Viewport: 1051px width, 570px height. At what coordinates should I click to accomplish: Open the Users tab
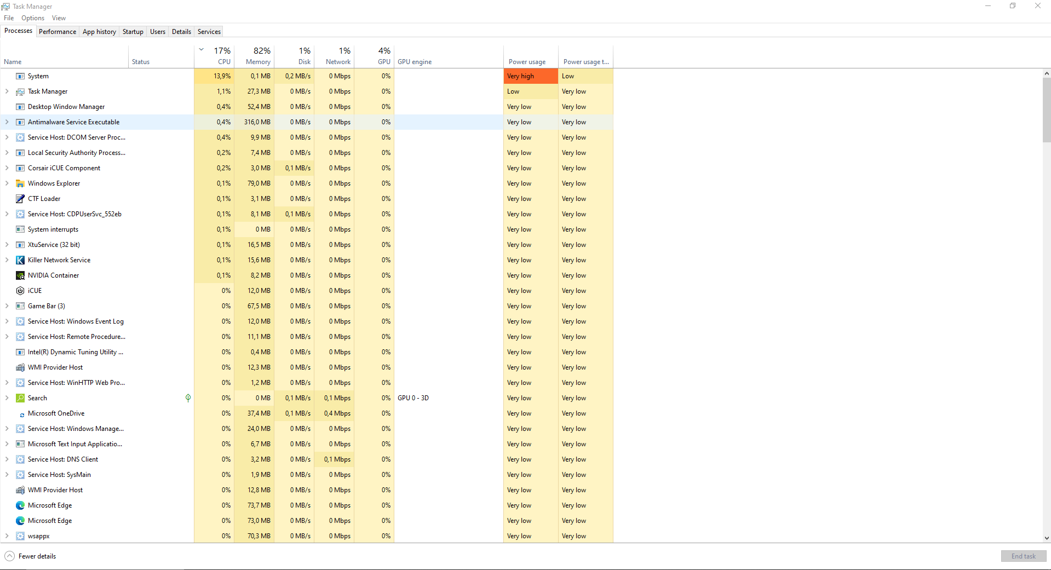tap(158, 32)
